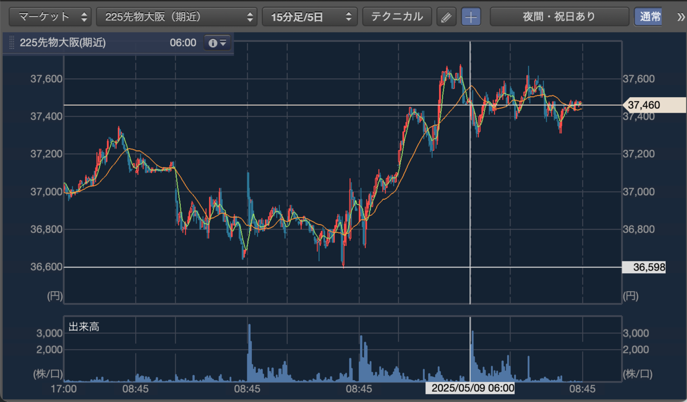This screenshot has width=687, height=402.
Task: Select the 通常 mode button
Action: click(x=647, y=17)
